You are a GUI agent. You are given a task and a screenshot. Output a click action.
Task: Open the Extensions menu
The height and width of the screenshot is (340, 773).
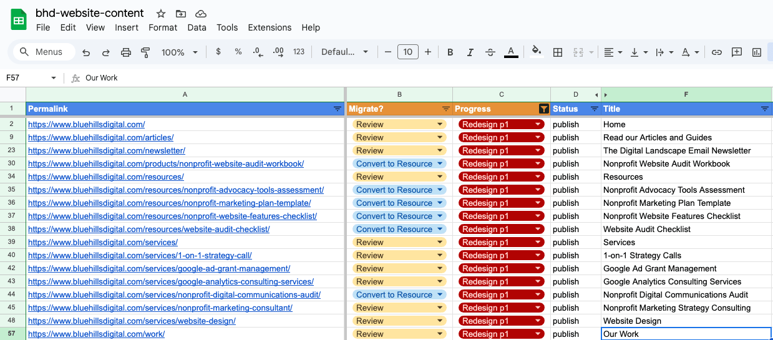[270, 27]
